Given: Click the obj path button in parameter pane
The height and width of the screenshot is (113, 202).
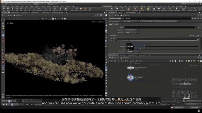Looking at the screenshot, I should (x=117, y=15).
